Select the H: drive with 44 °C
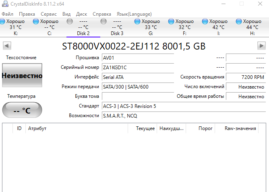Viewport: 269px width, 192px height. pos(252,27)
